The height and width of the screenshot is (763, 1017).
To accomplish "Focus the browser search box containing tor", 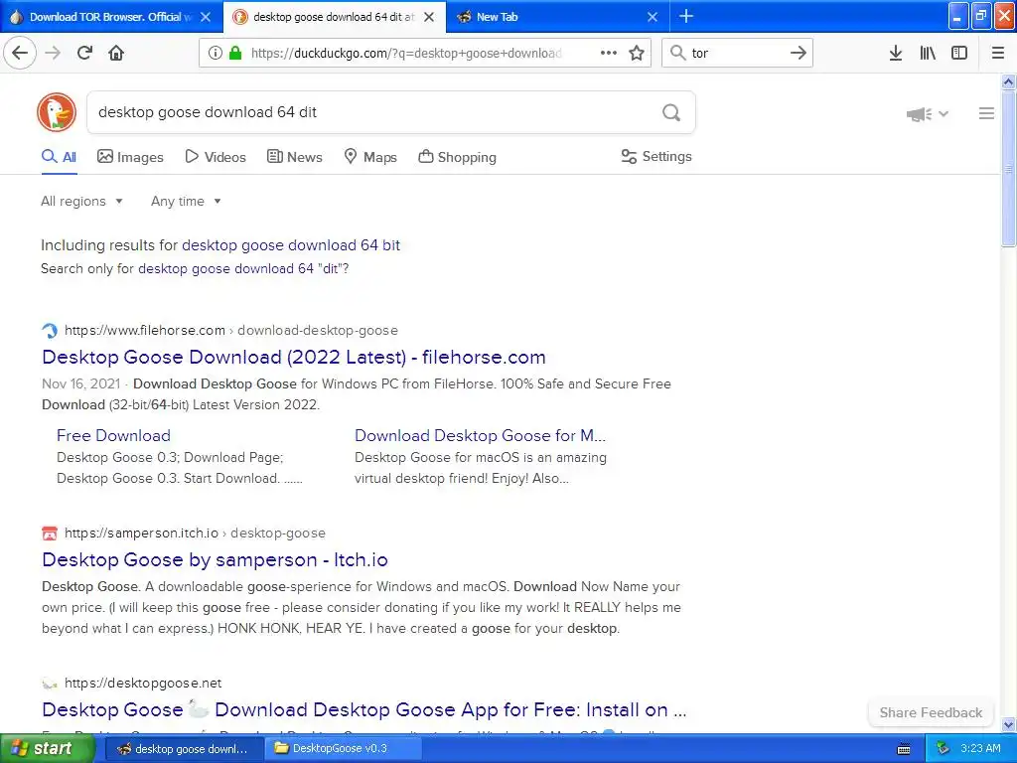I will (736, 53).
